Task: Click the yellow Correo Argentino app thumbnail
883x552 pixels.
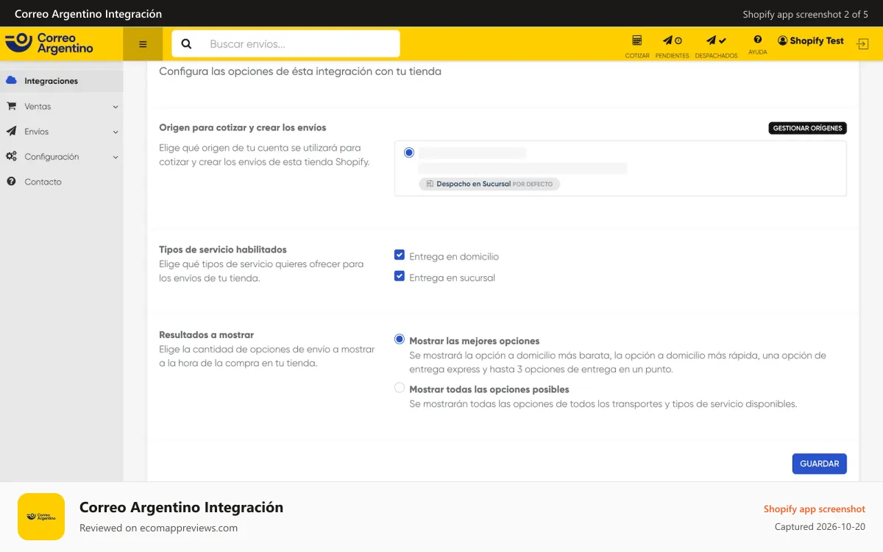Action: pyautogui.click(x=41, y=517)
